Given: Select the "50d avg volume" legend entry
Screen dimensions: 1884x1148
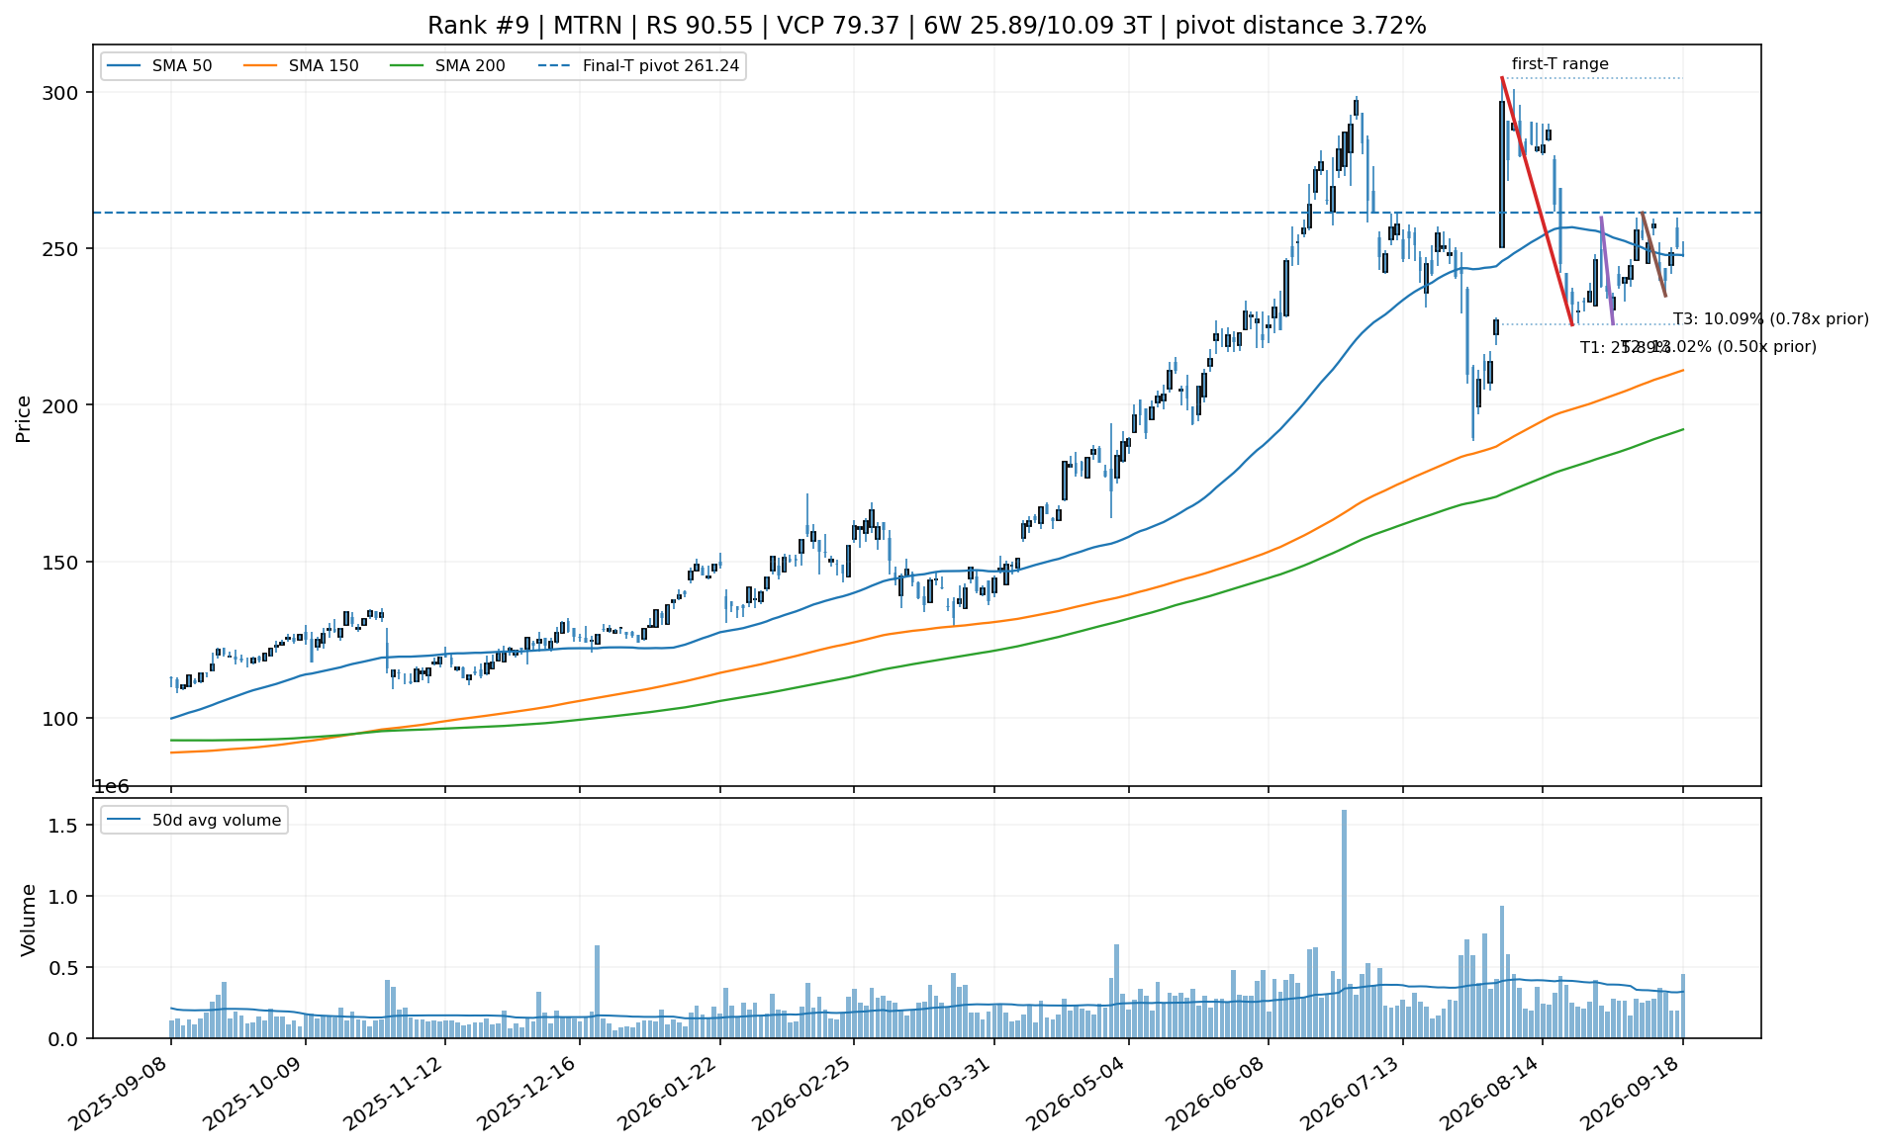Looking at the screenshot, I should click(195, 820).
